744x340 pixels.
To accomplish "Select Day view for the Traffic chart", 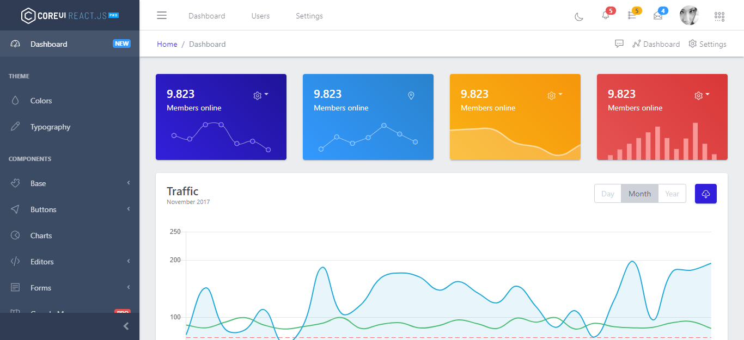I will (608, 193).
